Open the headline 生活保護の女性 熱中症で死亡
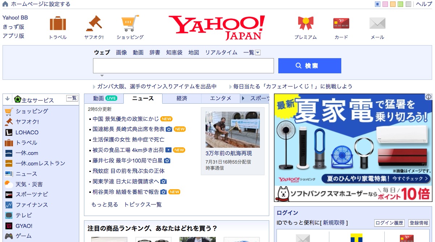This screenshot has height=242, width=435. click(128, 139)
